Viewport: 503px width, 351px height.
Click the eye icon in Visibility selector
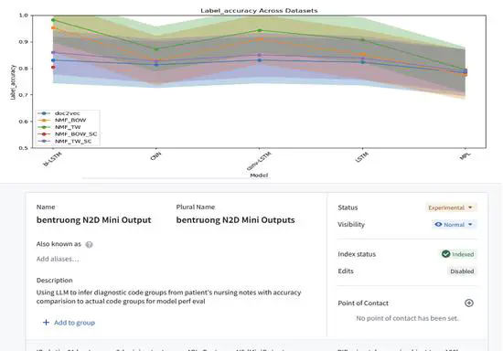pyautogui.click(x=438, y=224)
